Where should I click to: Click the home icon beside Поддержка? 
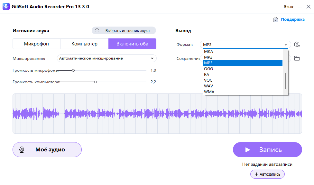coord(275,20)
